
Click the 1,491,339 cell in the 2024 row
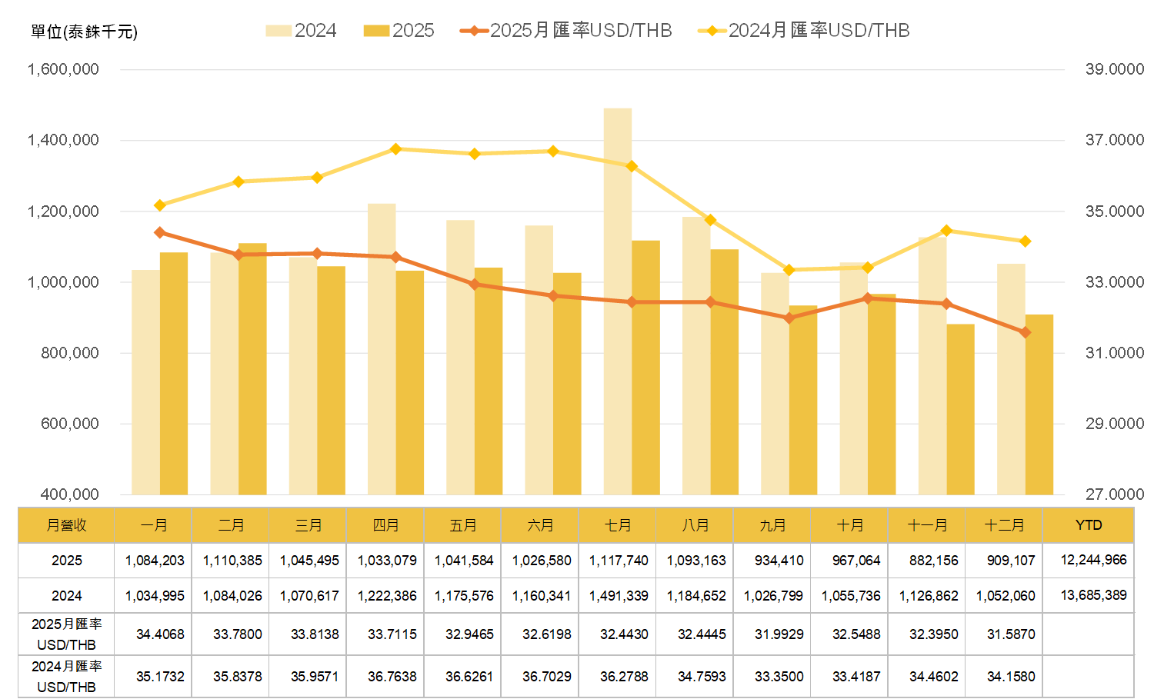[619, 596]
